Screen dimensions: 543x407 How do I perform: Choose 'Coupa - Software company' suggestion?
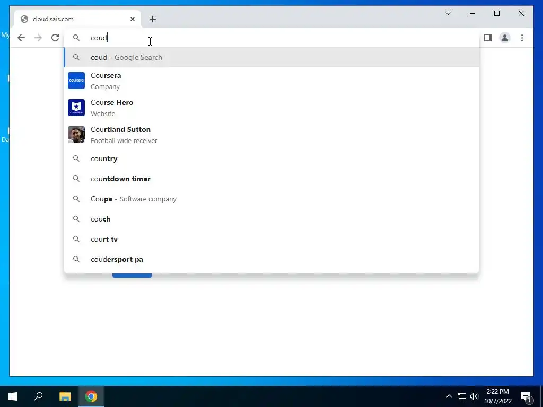tap(272, 199)
